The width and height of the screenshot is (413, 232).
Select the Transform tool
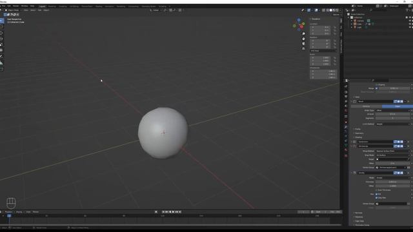[1, 50]
